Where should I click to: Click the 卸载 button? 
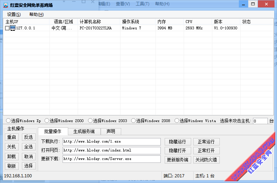[12, 156]
